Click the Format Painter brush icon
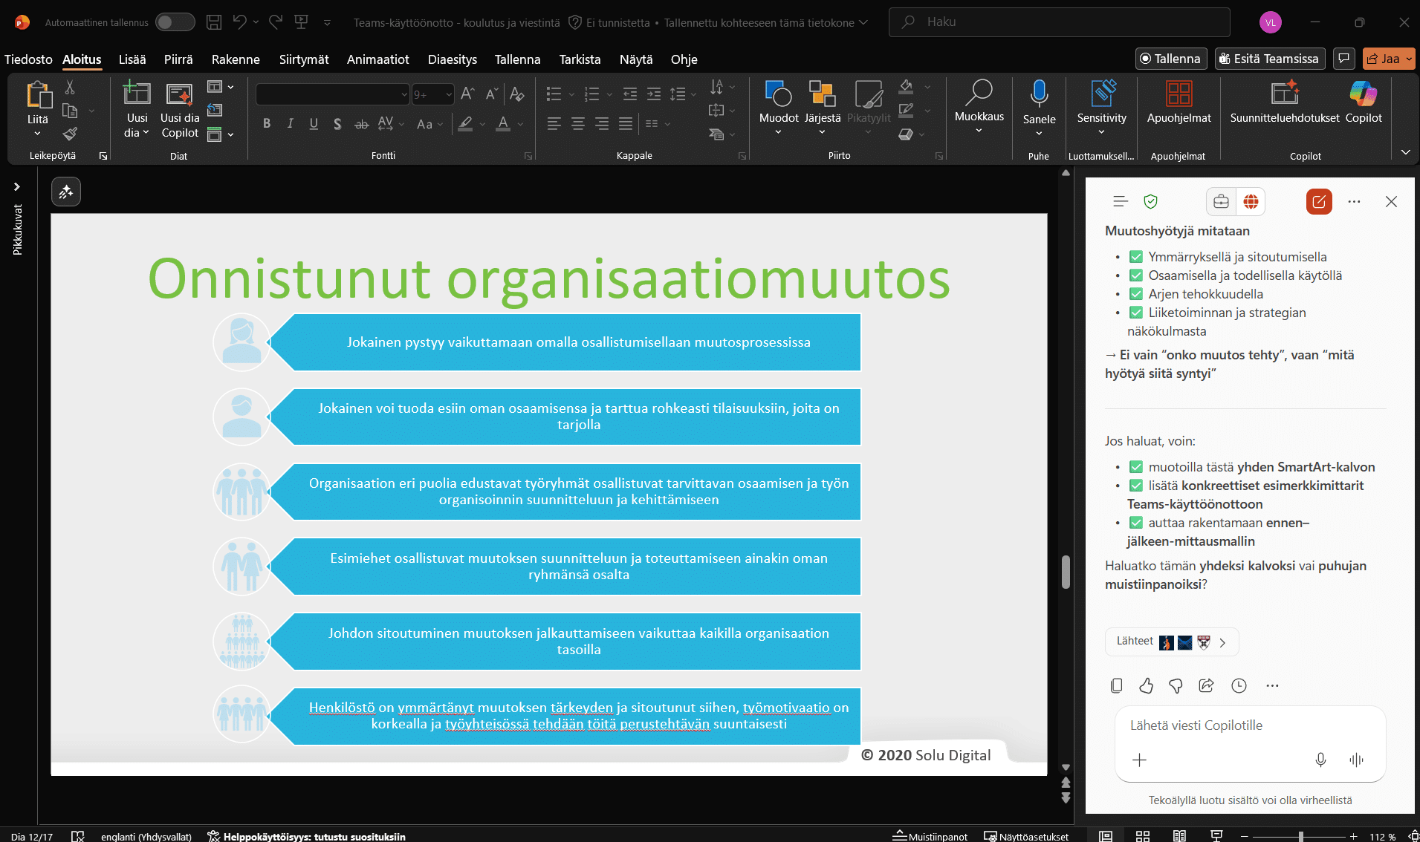 tap(70, 134)
